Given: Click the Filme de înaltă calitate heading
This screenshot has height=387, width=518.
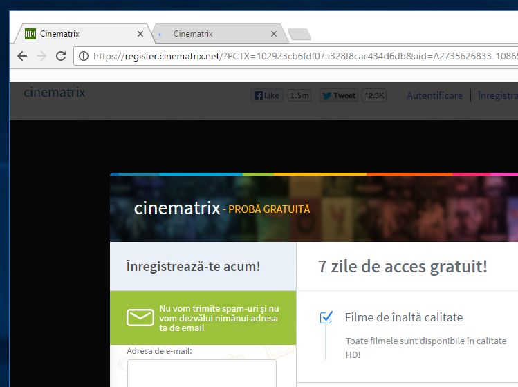Looking at the screenshot, I should tap(404, 317).
